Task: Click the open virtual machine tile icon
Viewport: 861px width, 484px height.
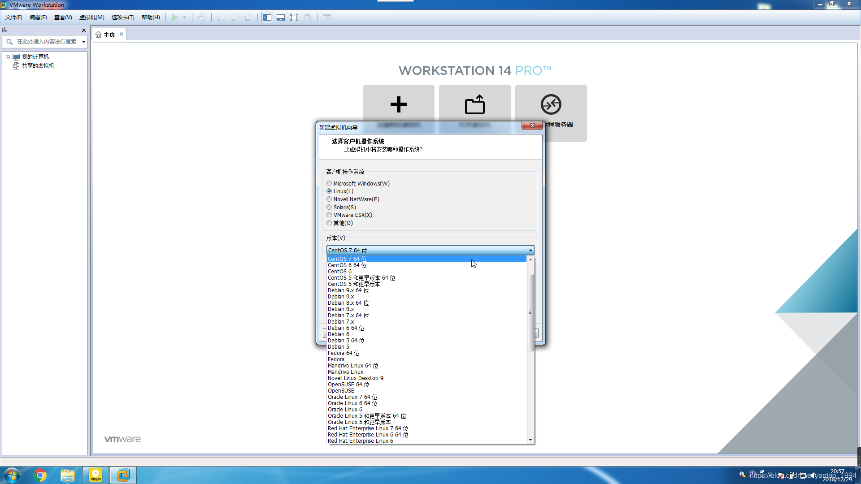Action: pyautogui.click(x=474, y=104)
